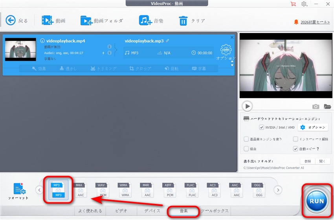
Task: Switch to the デバイス tab
Action: [x=152, y=211]
